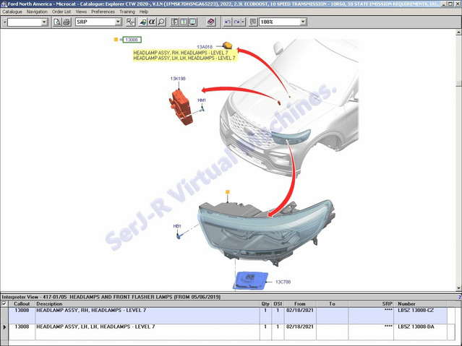Viewport: 462px width, 346px height.
Task: Click the magnifying glass search icon
Action: 161,22
